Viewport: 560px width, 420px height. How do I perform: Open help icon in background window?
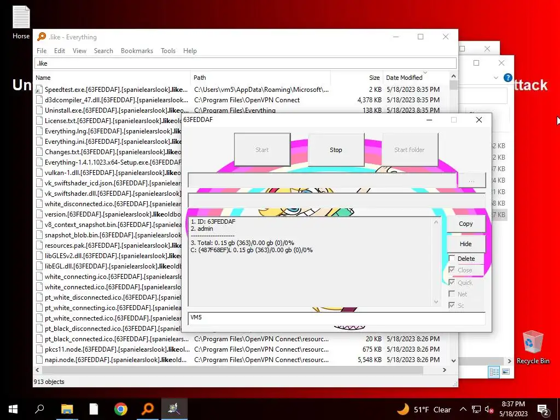tap(507, 78)
